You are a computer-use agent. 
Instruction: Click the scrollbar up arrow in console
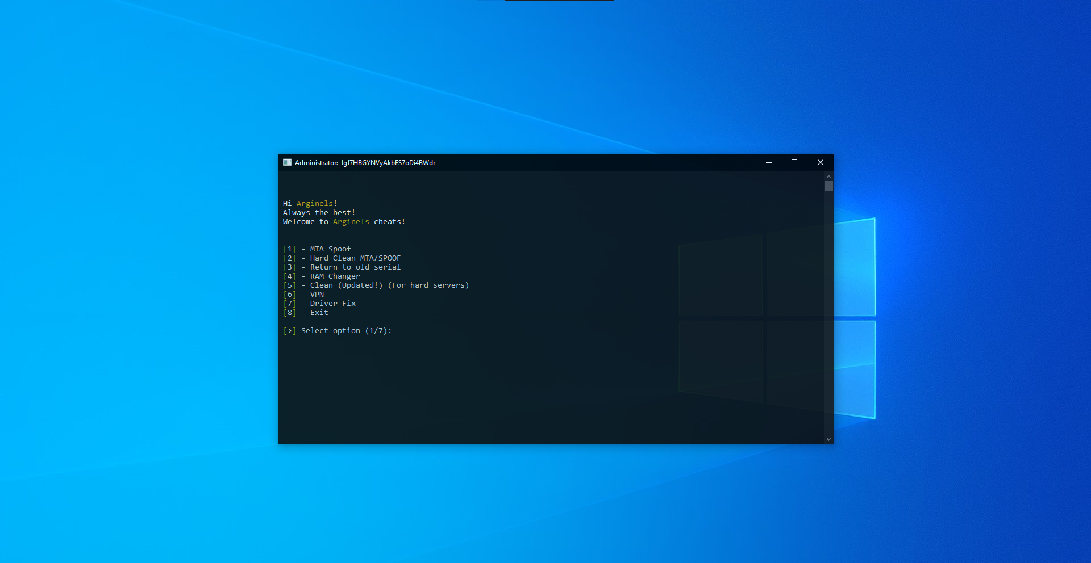[x=828, y=177]
